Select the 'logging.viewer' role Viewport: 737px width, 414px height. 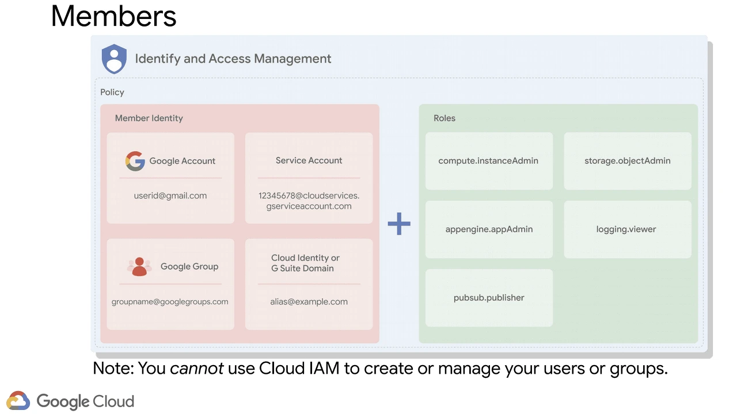pos(626,229)
